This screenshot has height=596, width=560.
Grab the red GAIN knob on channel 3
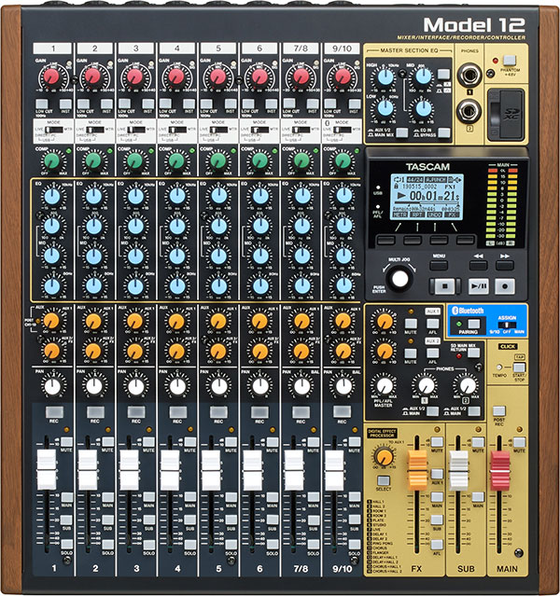(134, 76)
